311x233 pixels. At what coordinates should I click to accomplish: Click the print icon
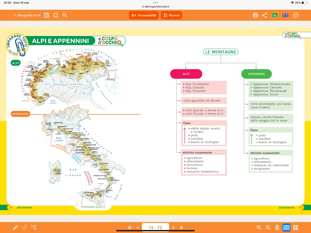[255, 15]
